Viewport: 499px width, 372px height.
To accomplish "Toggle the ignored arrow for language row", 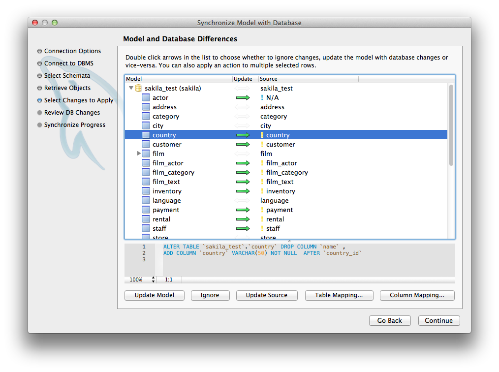I will pos(243,201).
